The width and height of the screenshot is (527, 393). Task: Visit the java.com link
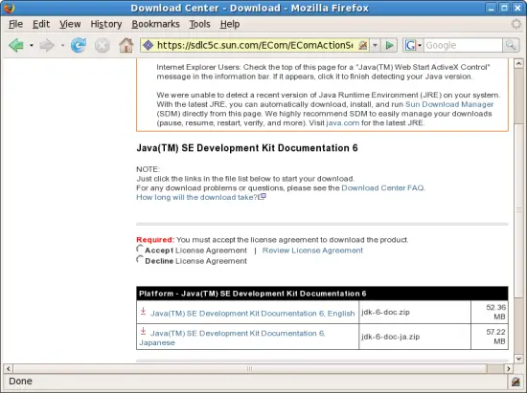tap(342, 122)
